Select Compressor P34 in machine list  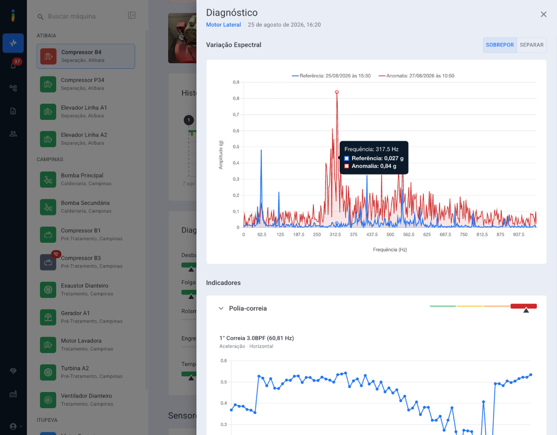86,84
